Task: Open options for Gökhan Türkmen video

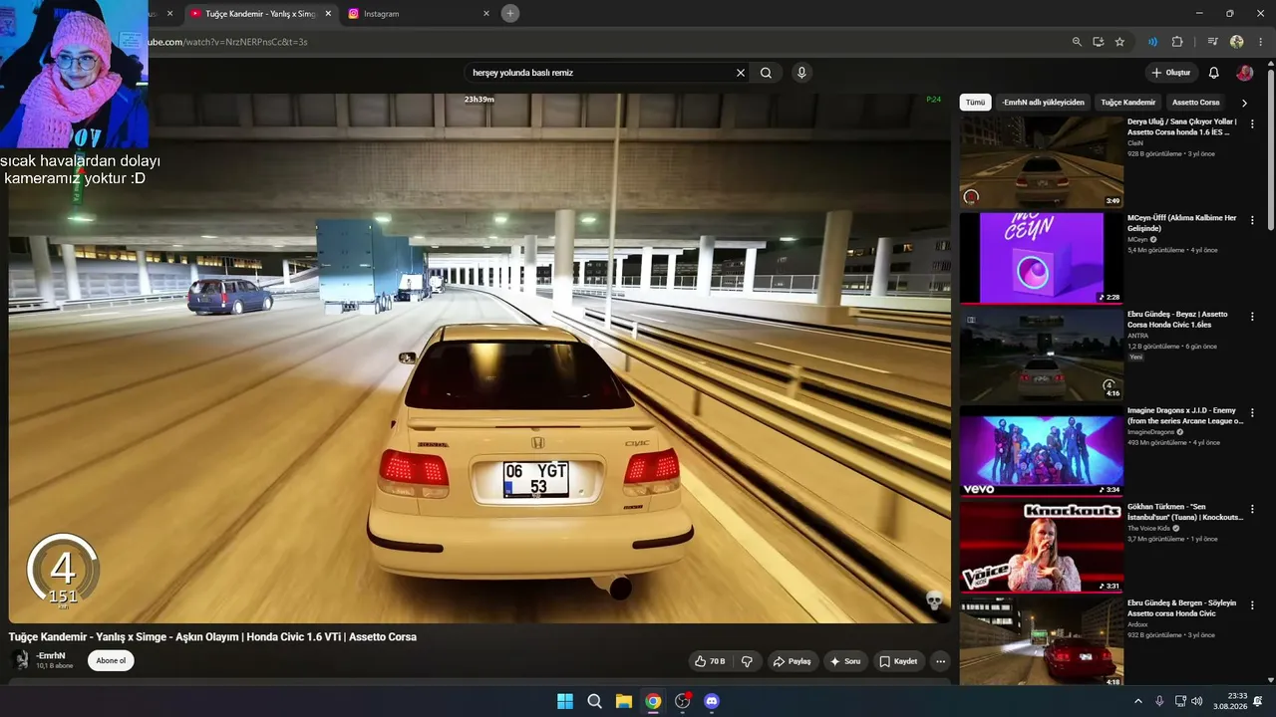Action: coord(1252,509)
